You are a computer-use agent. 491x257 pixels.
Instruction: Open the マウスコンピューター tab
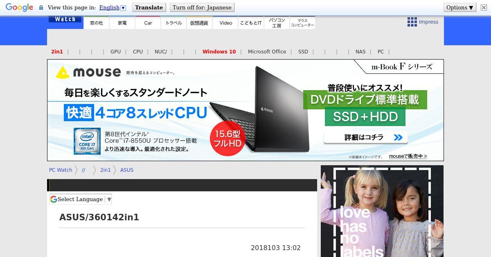pos(302,23)
